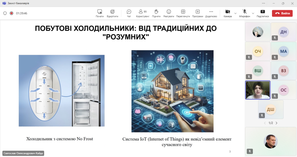Open Додатково more actions menu

click(211, 13)
